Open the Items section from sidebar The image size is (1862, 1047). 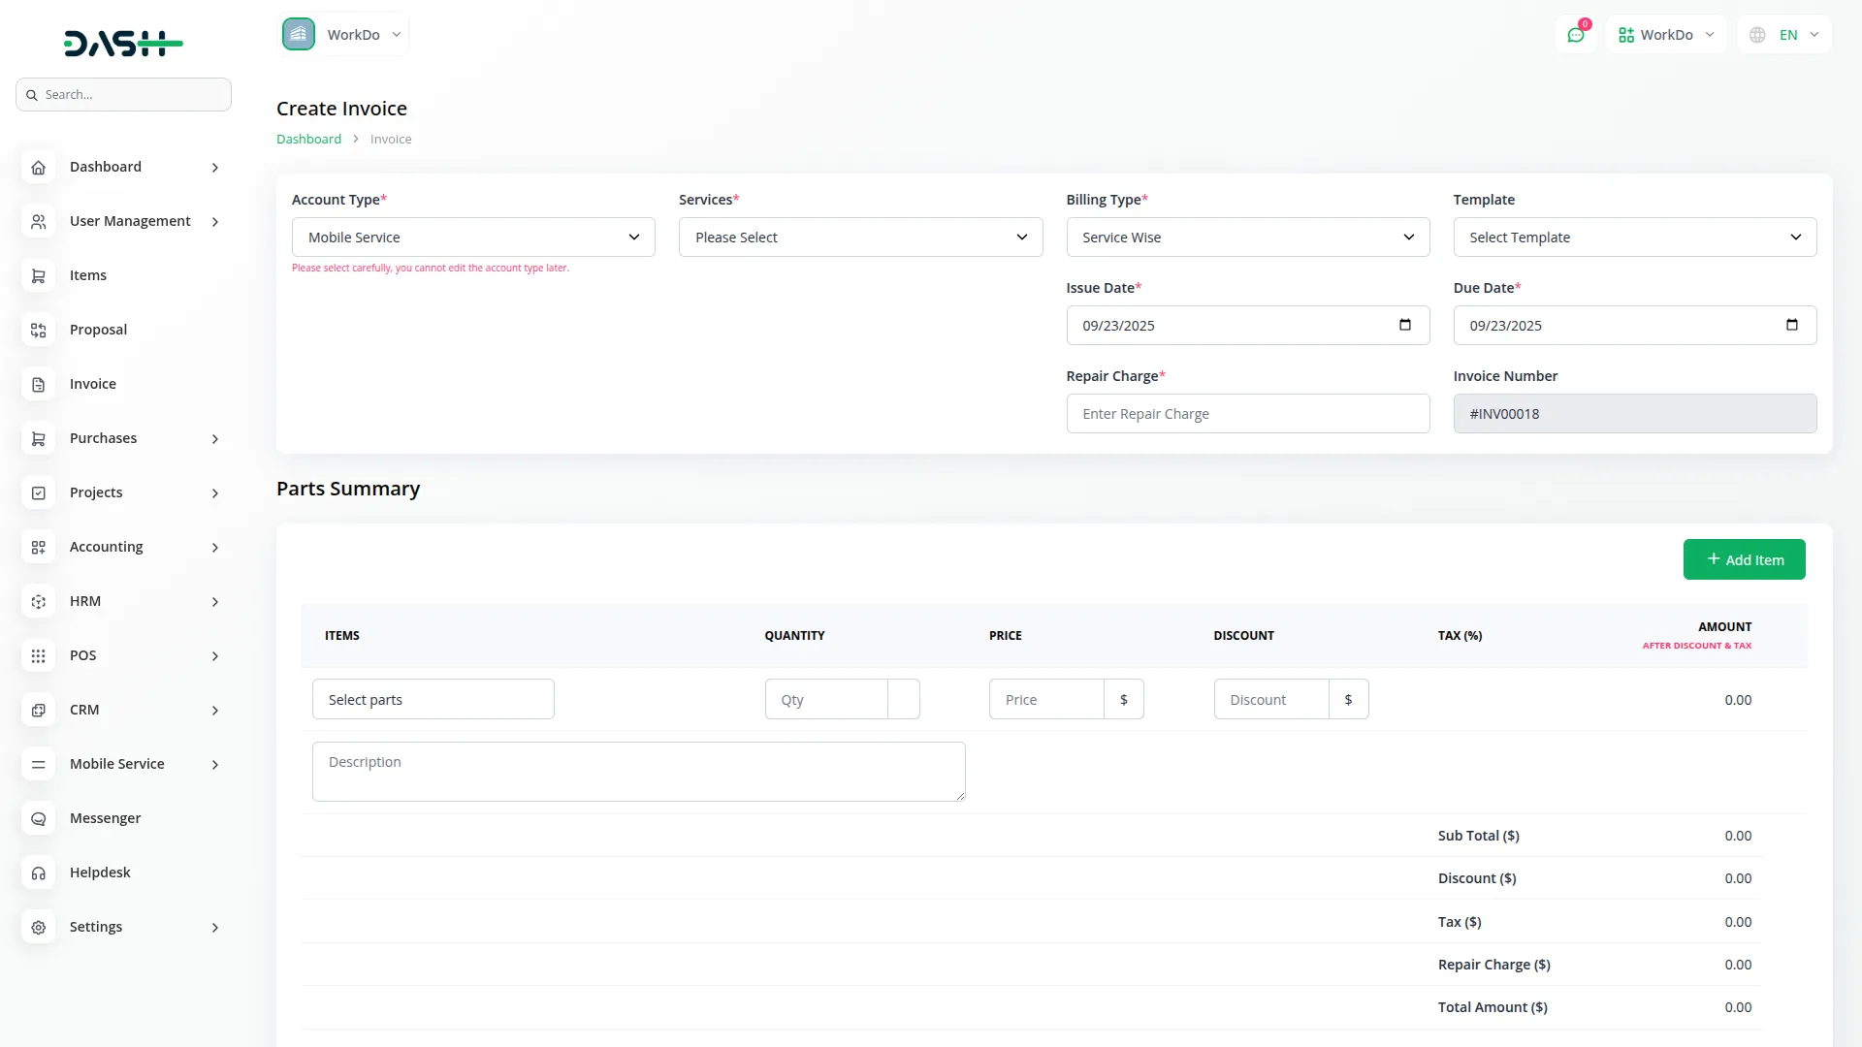(x=38, y=276)
